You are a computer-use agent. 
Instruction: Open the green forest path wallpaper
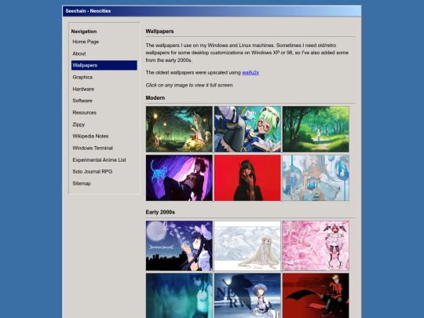tap(316, 129)
